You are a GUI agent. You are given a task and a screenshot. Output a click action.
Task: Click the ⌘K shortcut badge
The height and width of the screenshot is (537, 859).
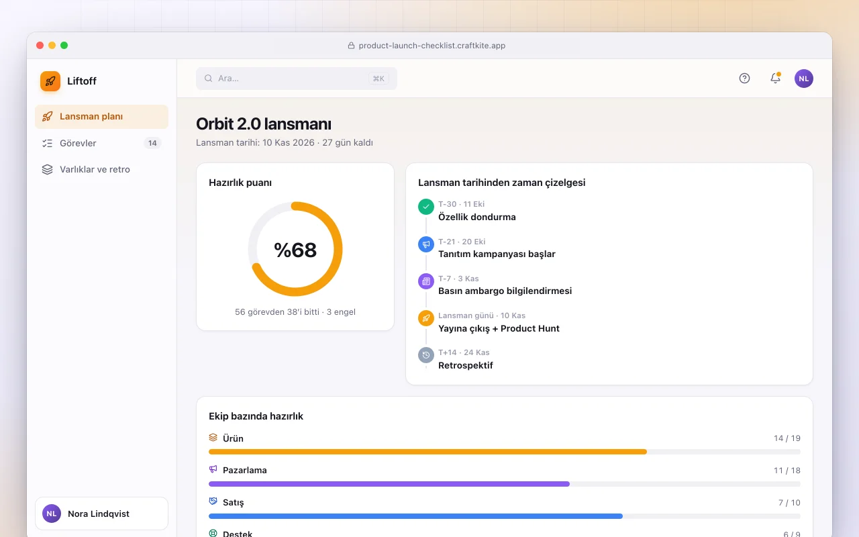(378, 79)
